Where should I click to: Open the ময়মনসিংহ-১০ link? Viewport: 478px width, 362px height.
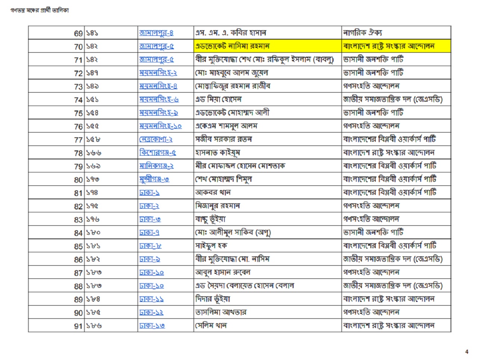[160, 126]
